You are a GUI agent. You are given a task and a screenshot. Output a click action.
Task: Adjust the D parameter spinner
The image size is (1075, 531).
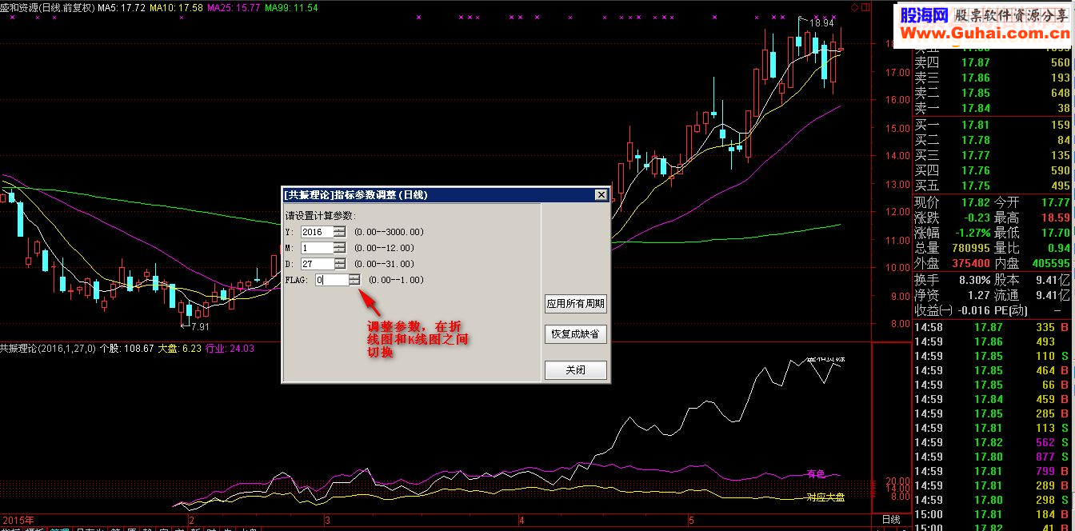(x=340, y=264)
